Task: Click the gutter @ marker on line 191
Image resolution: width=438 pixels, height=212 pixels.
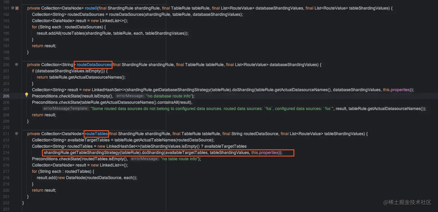Action: click(x=13, y=8)
